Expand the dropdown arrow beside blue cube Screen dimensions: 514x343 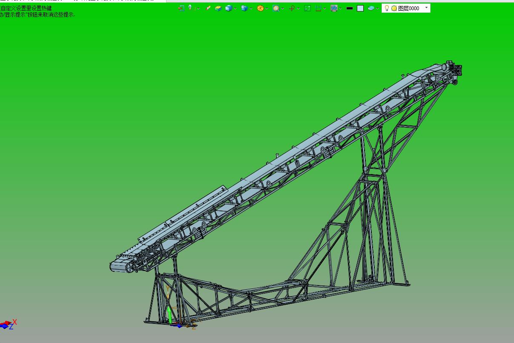click(x=235, y=9)
